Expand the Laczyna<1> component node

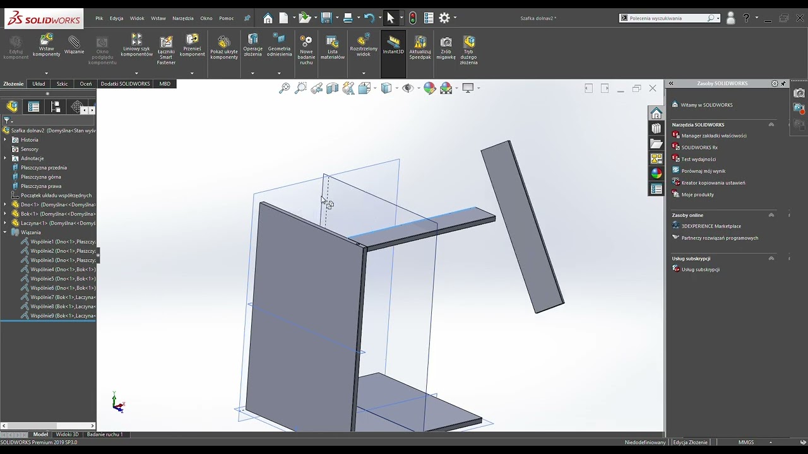click(5, 223)
